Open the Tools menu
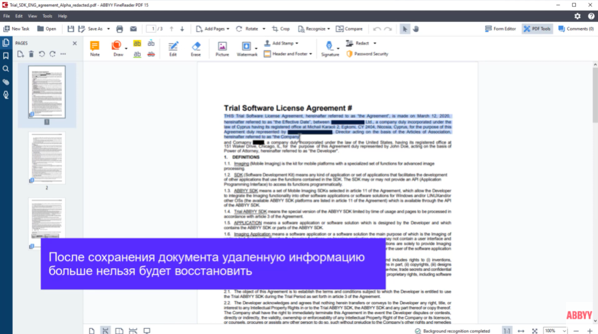 point(47,17)
